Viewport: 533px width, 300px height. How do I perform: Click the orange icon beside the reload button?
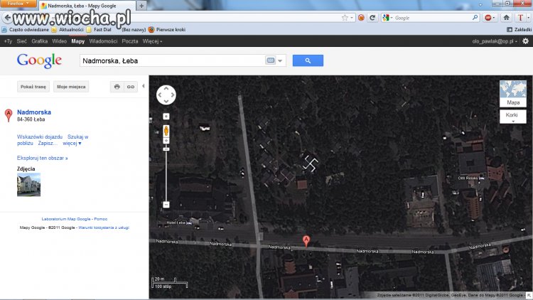(x=361, y=18)
